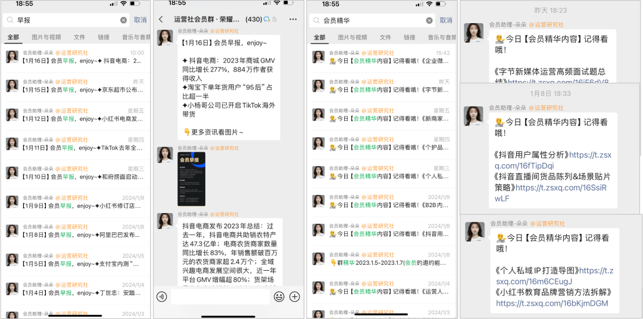Screen dimensions: 643x319
Task: Open 会员精华 result dated 星期四
Action: tap(382, 144)
